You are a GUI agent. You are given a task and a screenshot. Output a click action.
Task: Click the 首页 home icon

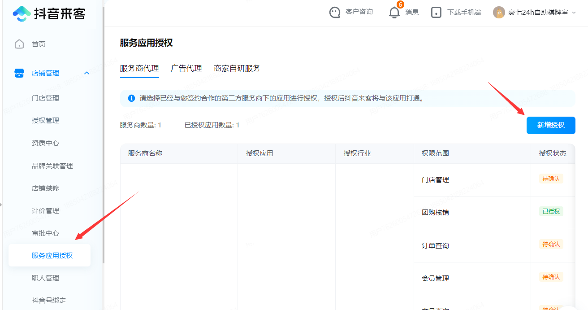[19, 44]
